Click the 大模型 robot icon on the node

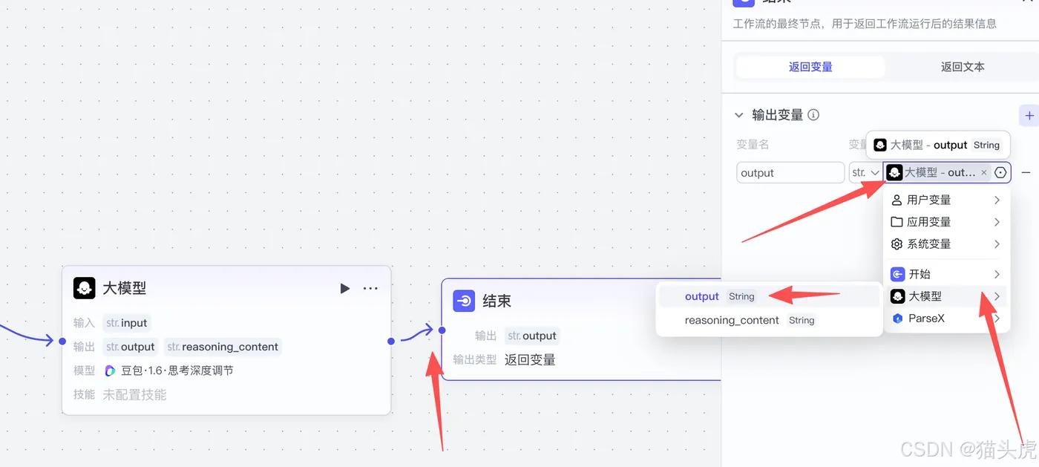click(84, 288)
